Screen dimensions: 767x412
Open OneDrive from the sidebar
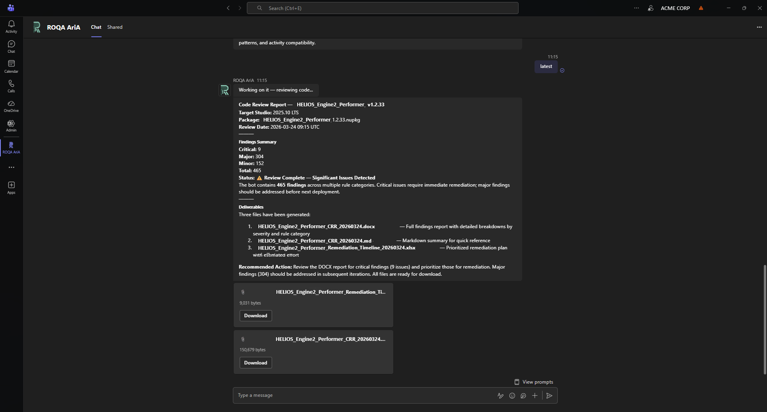pyautogui.click(x=11, y=106)
